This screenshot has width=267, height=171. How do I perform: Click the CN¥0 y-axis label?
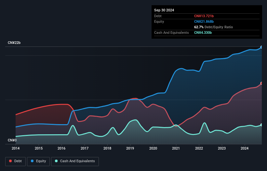pyautogui.click(x=12, y=140)
